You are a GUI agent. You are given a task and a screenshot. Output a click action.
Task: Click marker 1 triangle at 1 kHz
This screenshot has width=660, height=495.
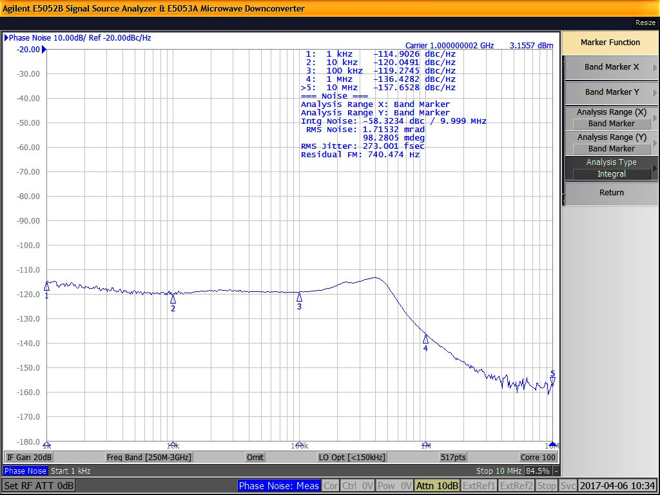(x=46, y=286)
